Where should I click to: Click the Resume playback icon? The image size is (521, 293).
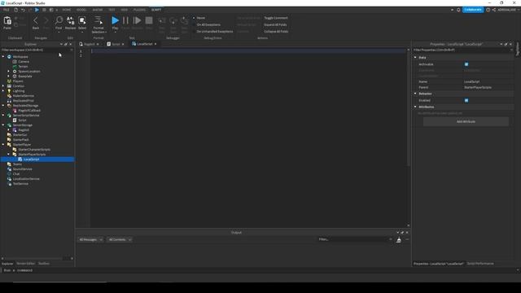[137, 20]
